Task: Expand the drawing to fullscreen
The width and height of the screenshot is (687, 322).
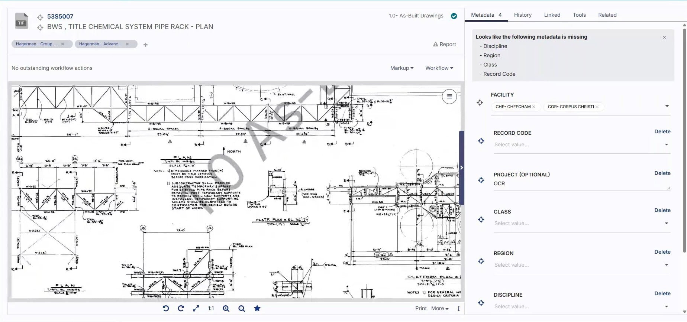Action: click(x=196, y=308)
